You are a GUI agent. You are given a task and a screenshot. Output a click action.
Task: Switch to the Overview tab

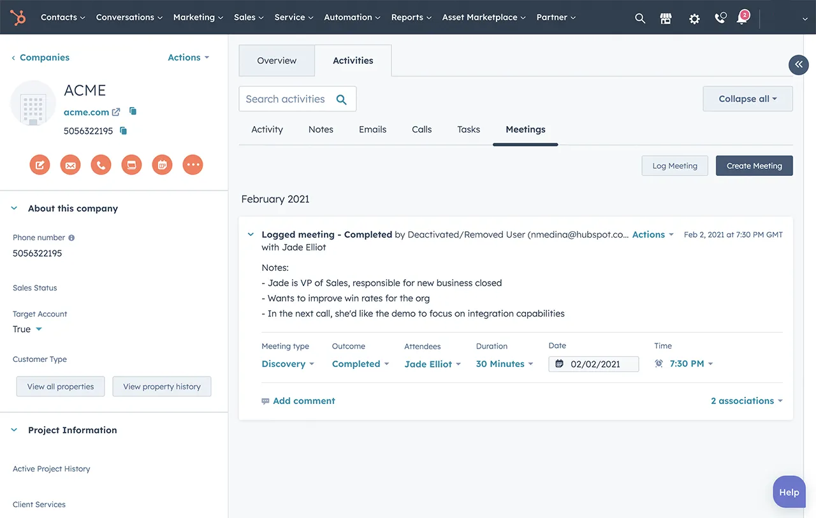point(277,61)
